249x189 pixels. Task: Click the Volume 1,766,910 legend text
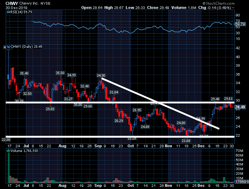24,150
